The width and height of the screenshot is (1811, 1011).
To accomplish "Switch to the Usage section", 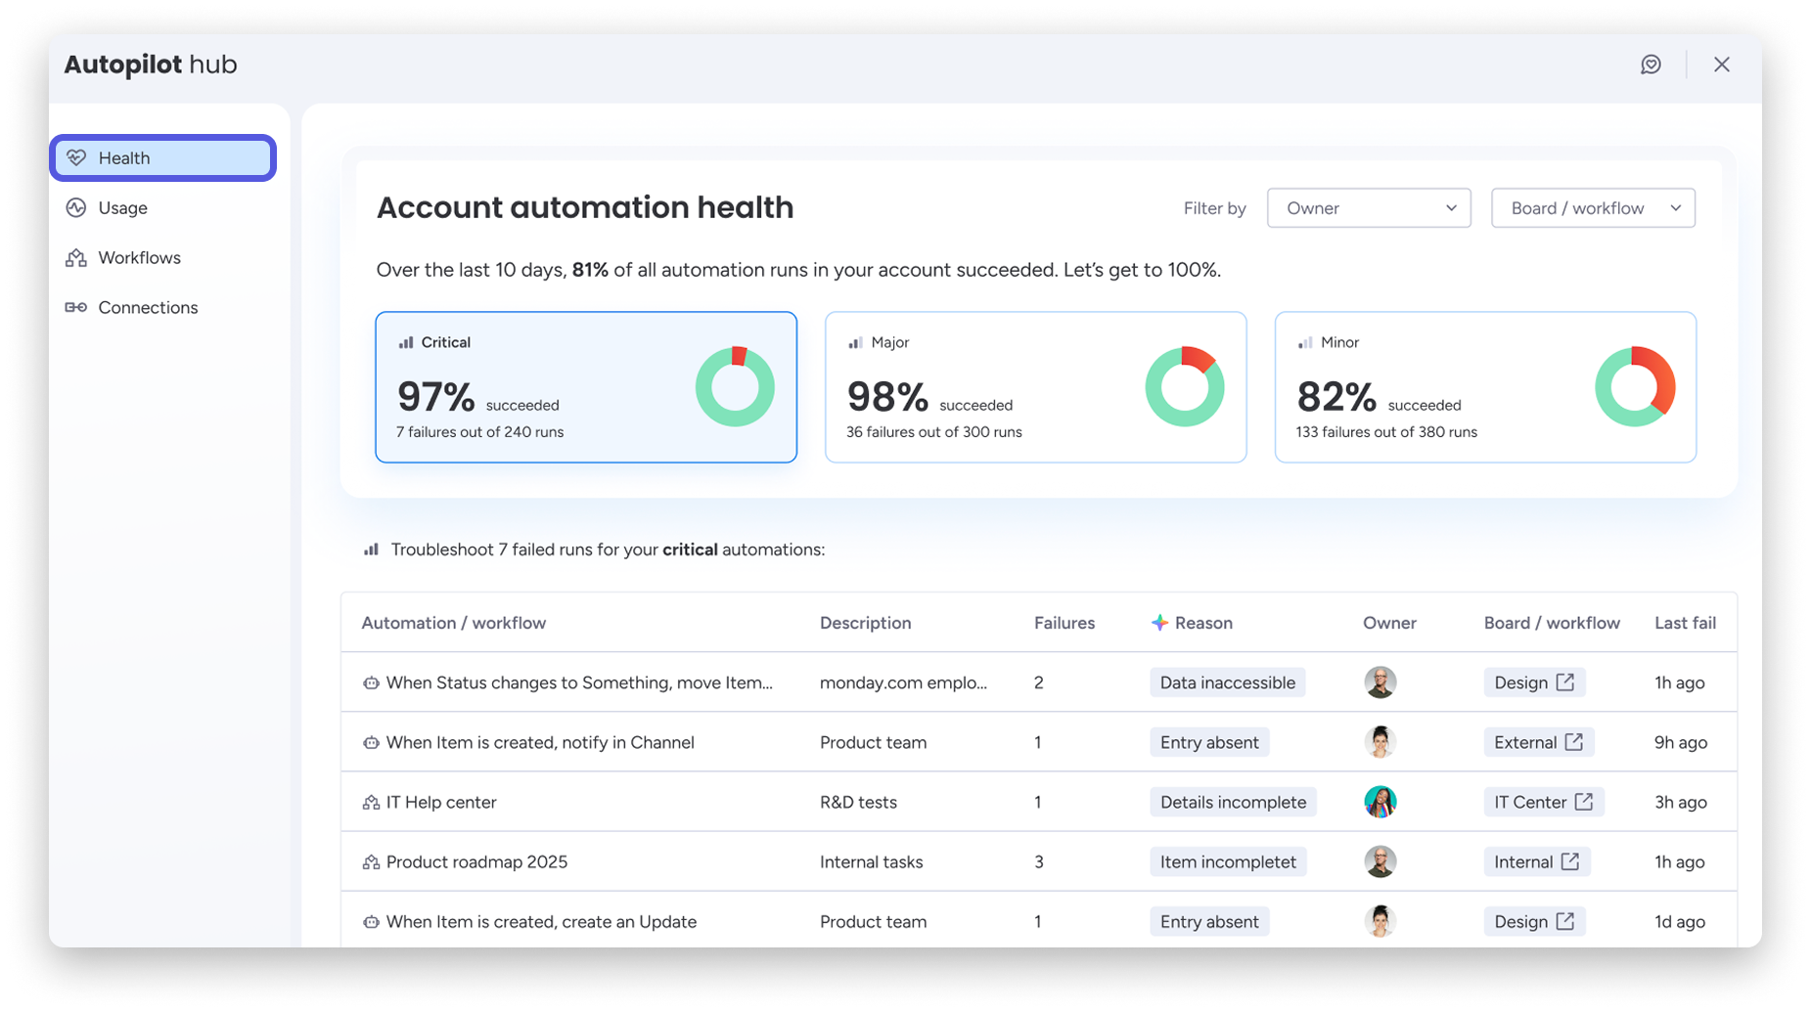I will tap(123, 207).
